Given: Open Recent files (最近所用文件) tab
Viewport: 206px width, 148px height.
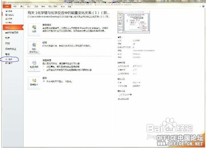Looking at the screenshot, I should pyautogui.click(x=12, y=32).
